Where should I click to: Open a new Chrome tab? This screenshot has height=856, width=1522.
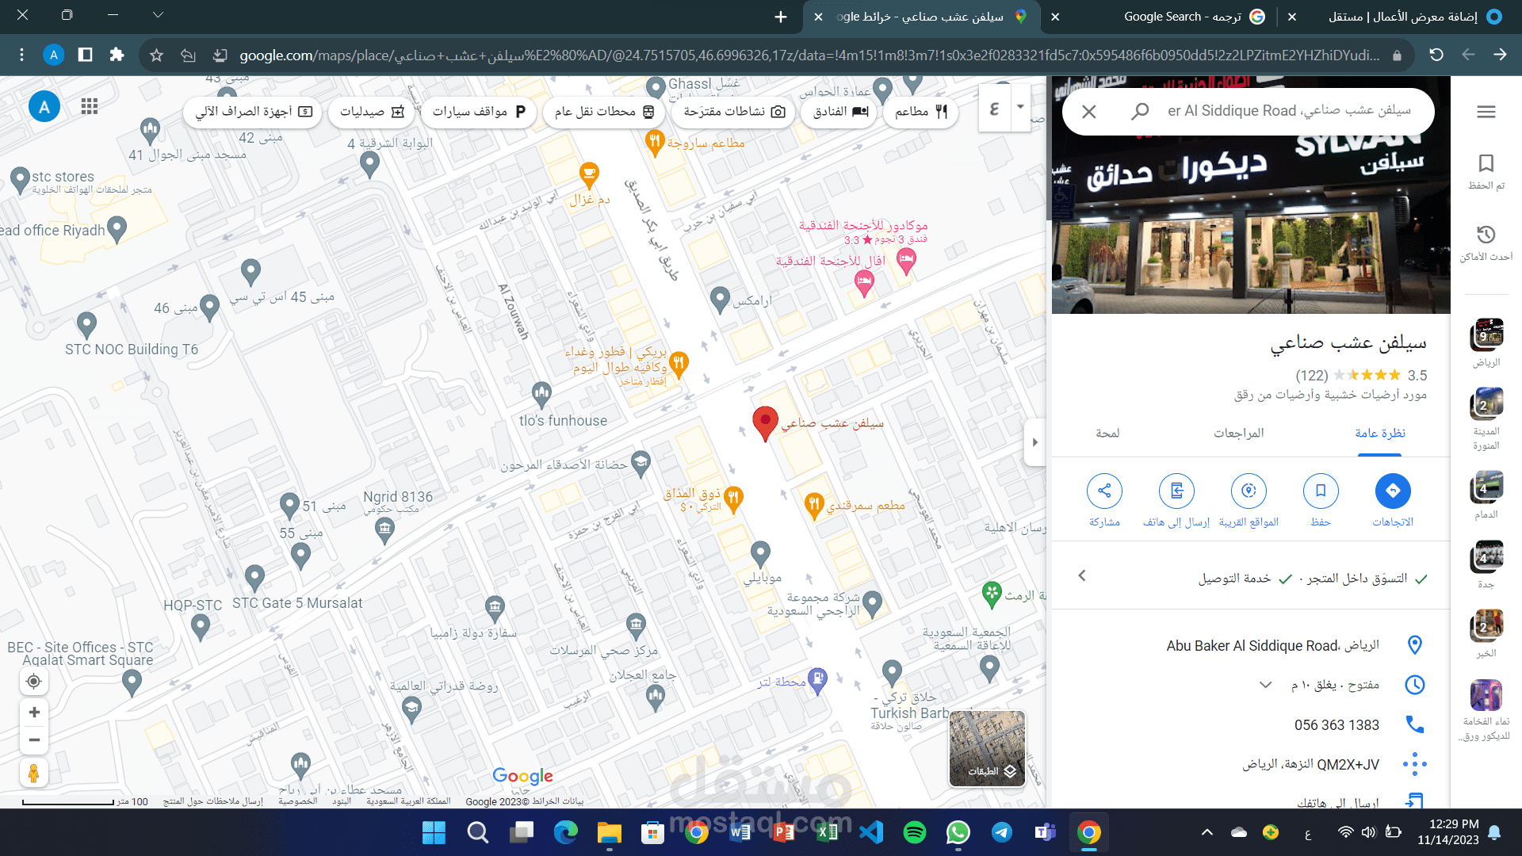781,17
